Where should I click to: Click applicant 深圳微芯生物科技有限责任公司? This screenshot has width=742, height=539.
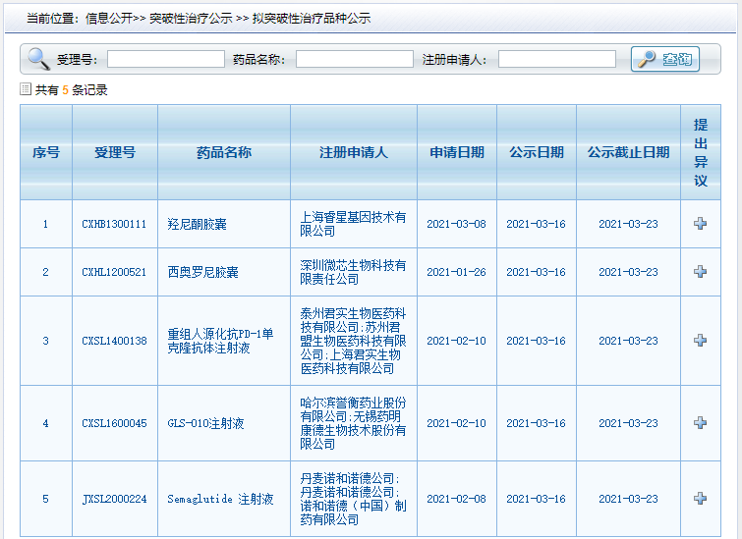[353, 272]
